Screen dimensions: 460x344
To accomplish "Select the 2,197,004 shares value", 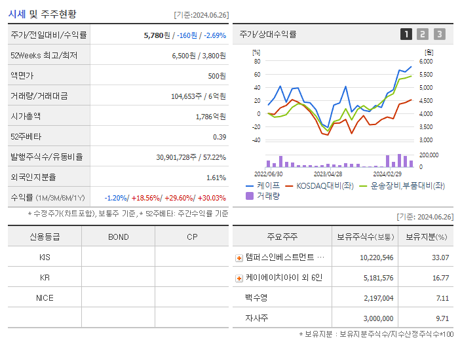I will (x=379, y=298).
